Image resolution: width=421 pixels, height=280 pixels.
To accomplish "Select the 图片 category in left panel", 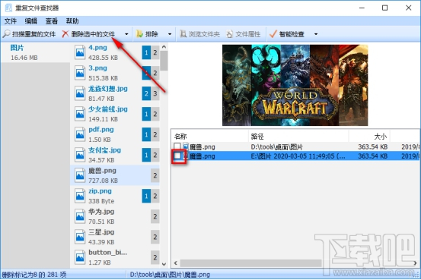I will [x=35, y=52].
